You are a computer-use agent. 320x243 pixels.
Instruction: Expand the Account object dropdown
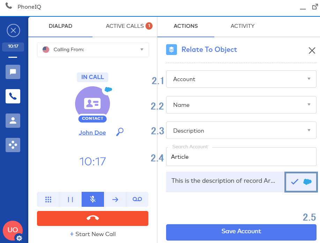(241, 79)
